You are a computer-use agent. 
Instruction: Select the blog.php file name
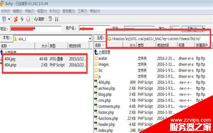click(x=105, y=94)
